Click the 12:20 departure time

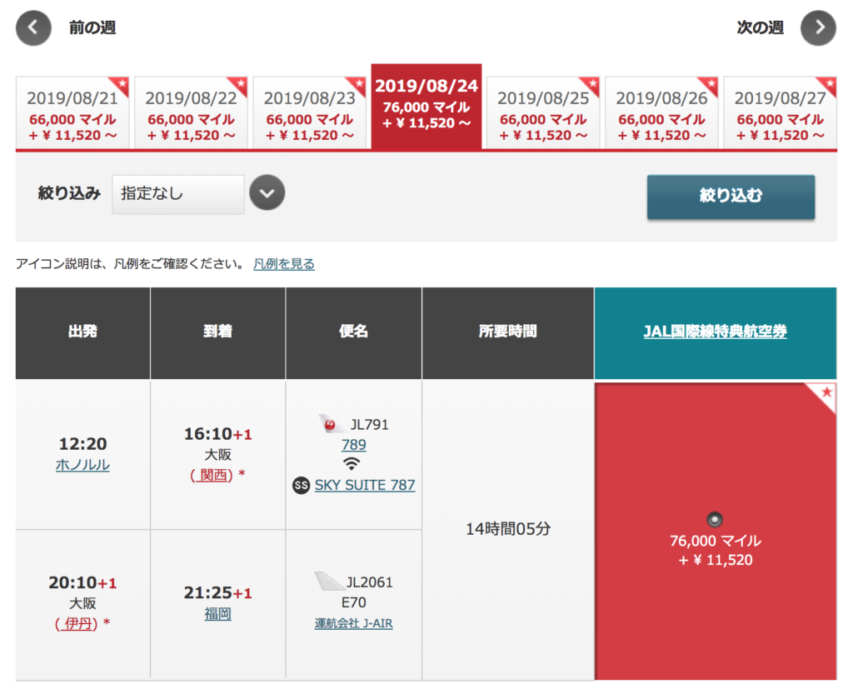82,444
